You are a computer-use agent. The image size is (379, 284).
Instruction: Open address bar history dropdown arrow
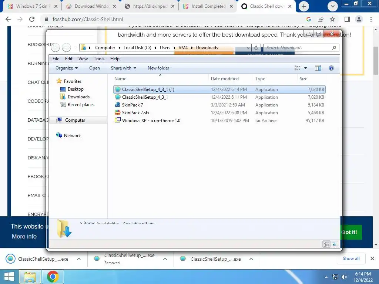click(x=248, y=48)
